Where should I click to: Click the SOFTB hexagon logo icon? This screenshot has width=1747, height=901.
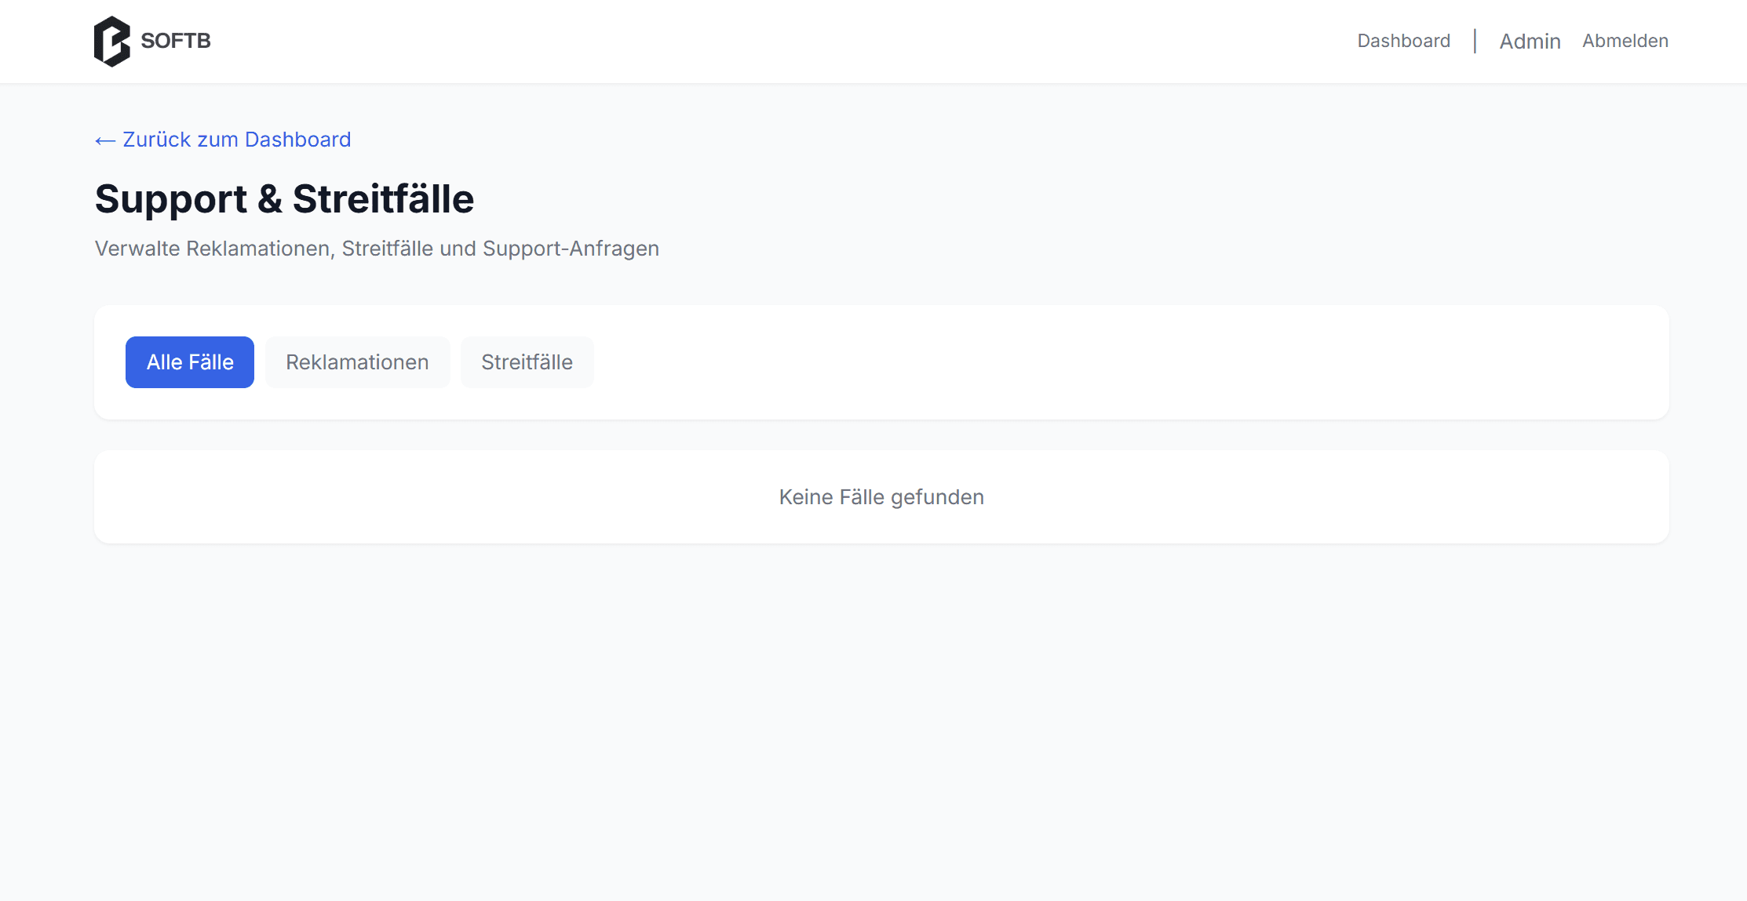112,42
